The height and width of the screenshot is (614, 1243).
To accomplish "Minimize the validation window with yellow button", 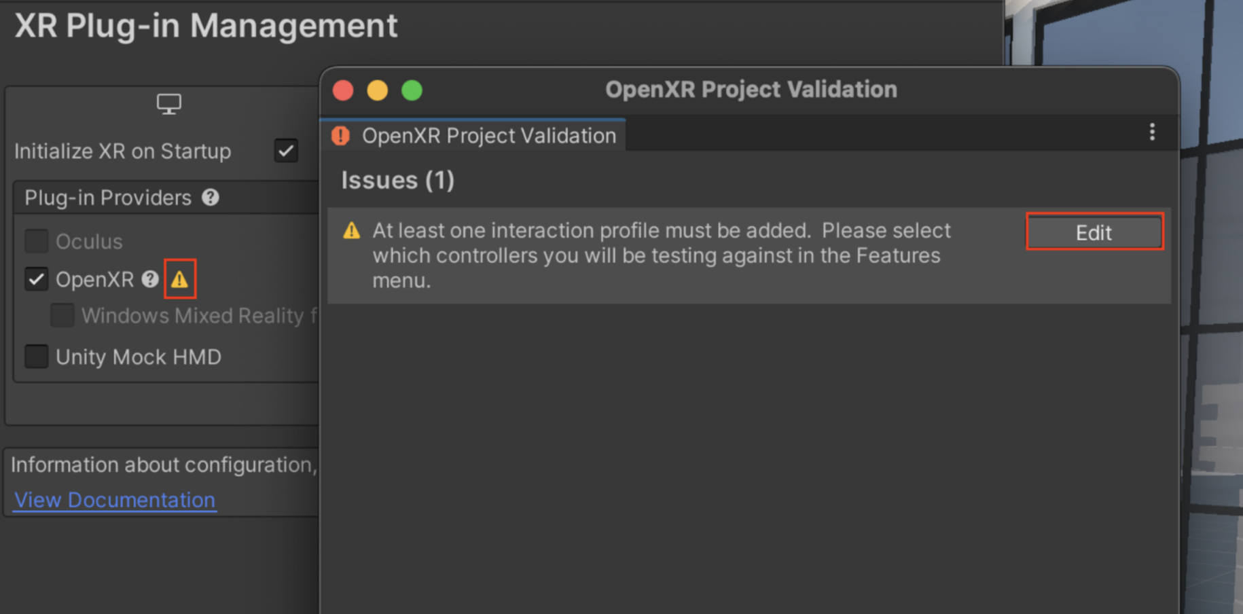I will (378, 90).
